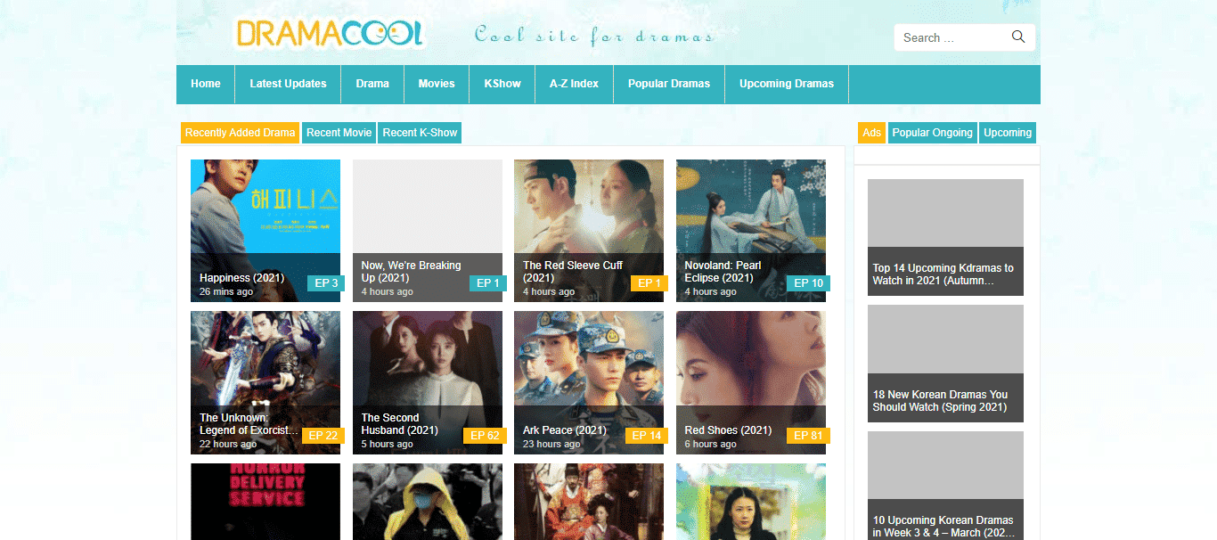
Task: View the Upcoming Dramas menu item
Action: tap(787, 84)
